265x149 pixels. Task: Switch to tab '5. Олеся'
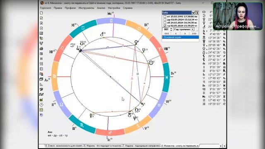click(x=64, y=146)
